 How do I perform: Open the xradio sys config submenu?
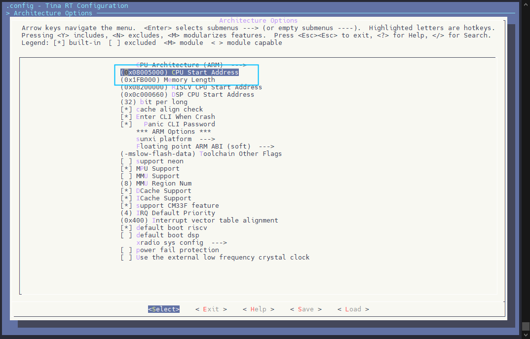point(181,243)
